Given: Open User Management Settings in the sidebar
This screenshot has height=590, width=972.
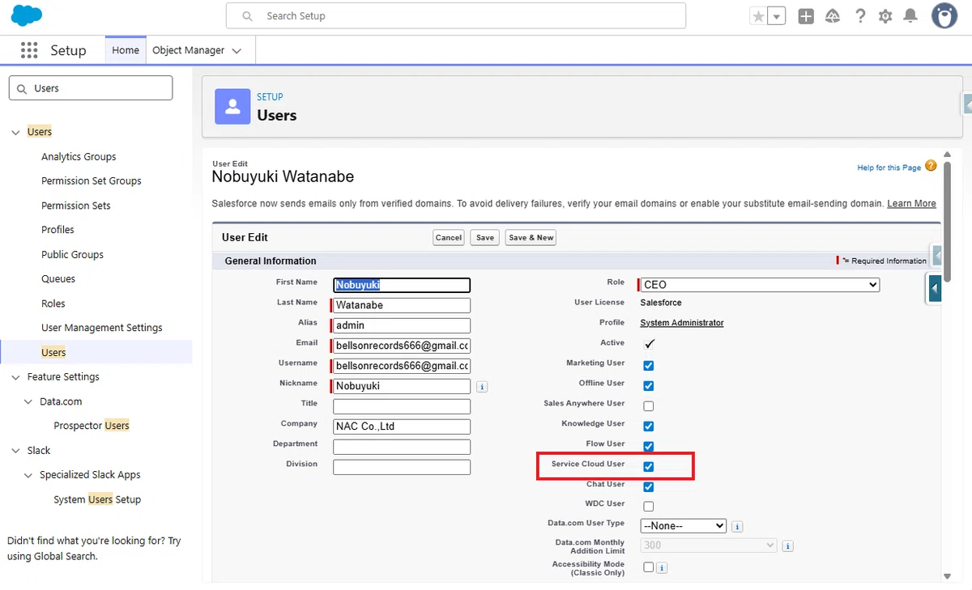Looking at the screenshot, I should click(102, 328).
